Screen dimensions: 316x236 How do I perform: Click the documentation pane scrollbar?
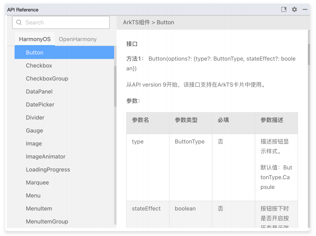pyautogui.click(x=309, y=54)
